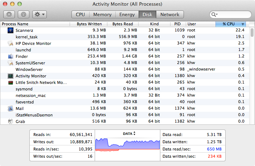Click the blue 650 MB value
The image size is (255, 166).
point(214,149)
